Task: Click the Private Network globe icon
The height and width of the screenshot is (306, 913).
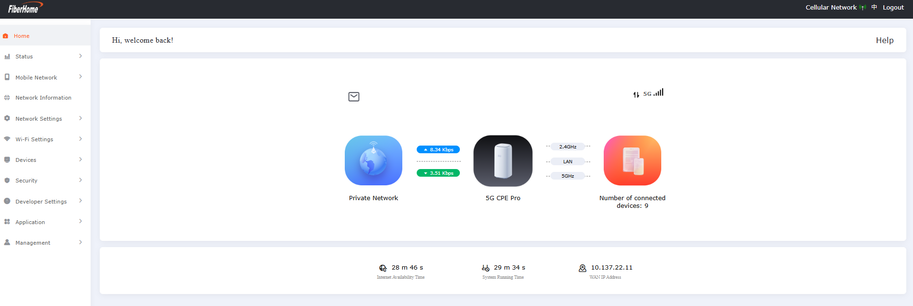Action: pyautogui.click(x=373, y=160)
